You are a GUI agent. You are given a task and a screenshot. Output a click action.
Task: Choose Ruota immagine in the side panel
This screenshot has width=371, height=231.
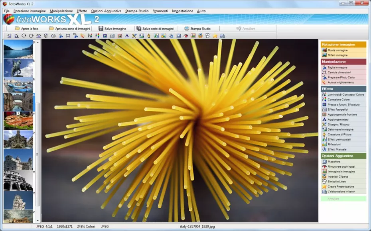point(343,50)
